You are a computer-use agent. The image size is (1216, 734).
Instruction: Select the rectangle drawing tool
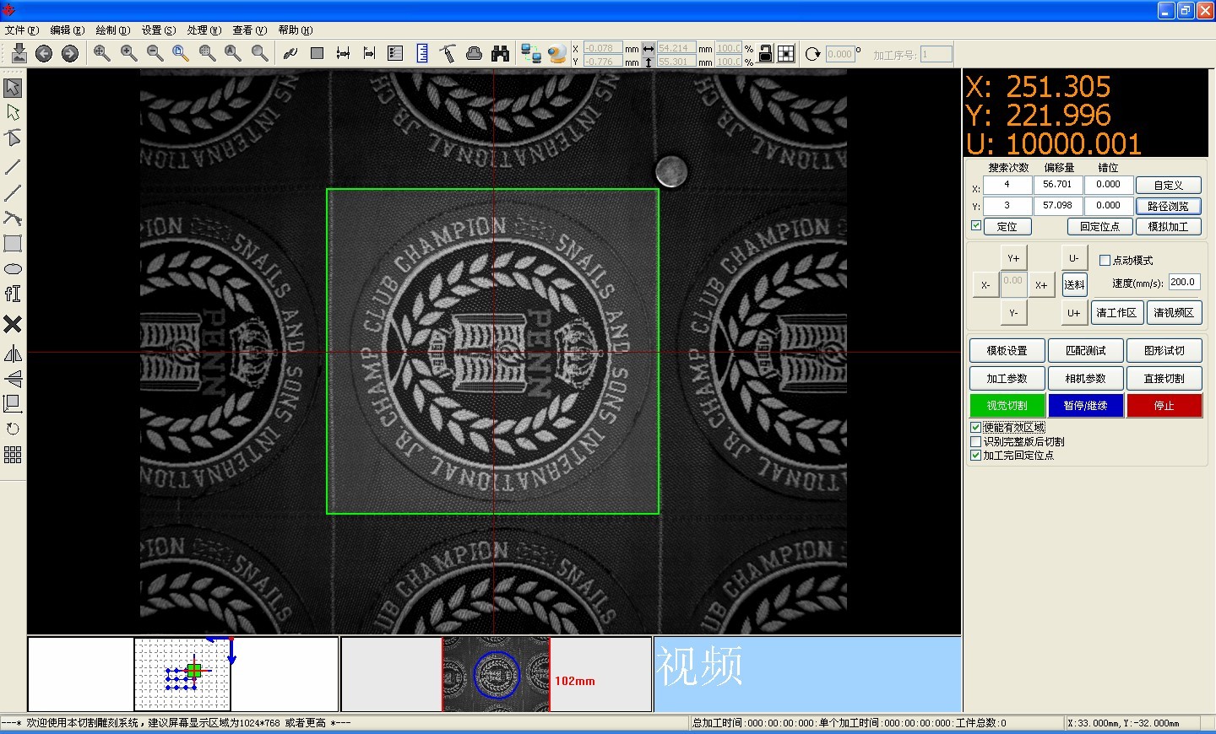coord(13,244)
